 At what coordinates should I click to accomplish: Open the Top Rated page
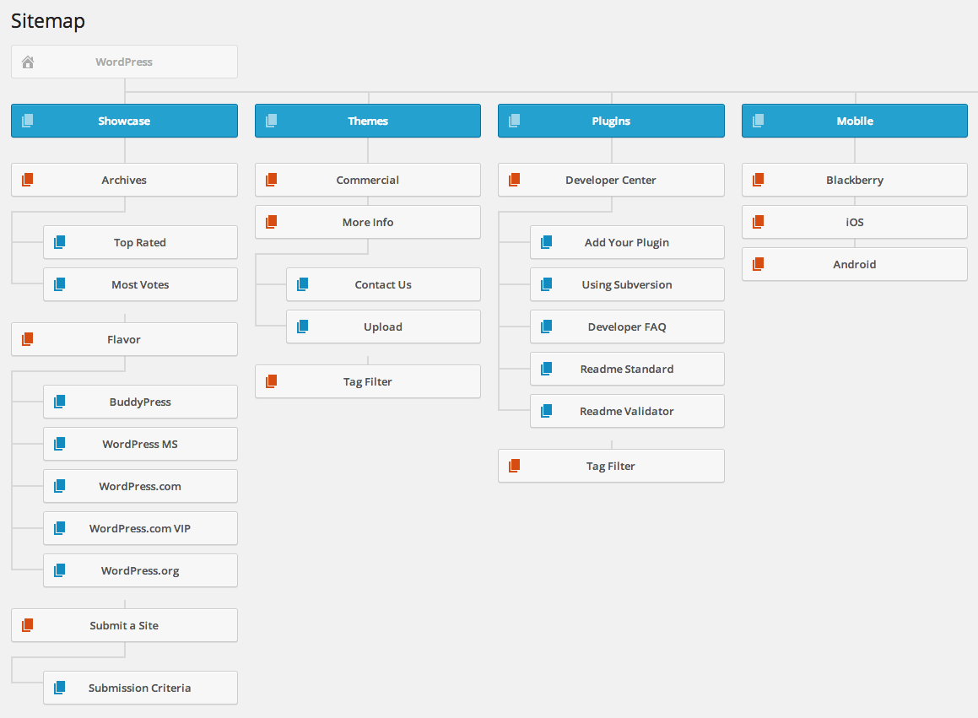coord(140,242)
